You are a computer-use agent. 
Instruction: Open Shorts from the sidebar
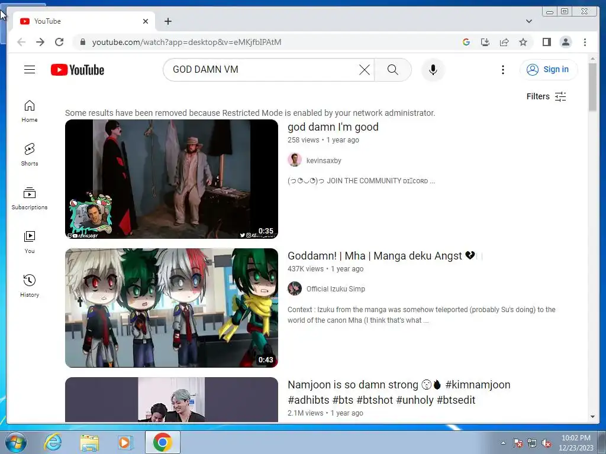30,155
